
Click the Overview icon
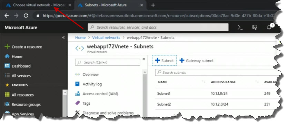pyautogui.click(x=77, y=74)
